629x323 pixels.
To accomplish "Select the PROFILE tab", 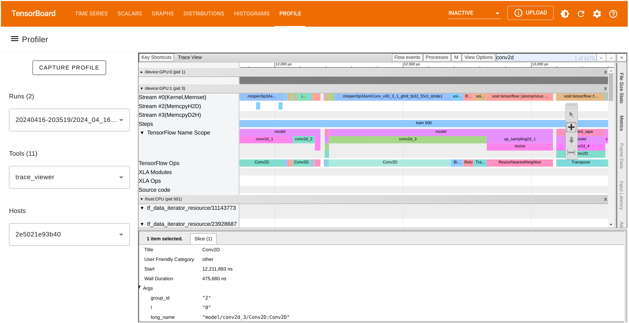I will [x=290, y=14].
